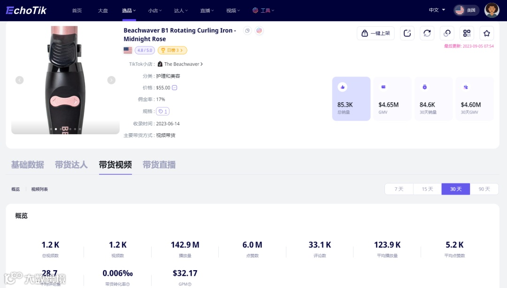The height and width of the screenshot is (288, 507).
Task: Copy product link with chain icon
Action: click(447, 33)
